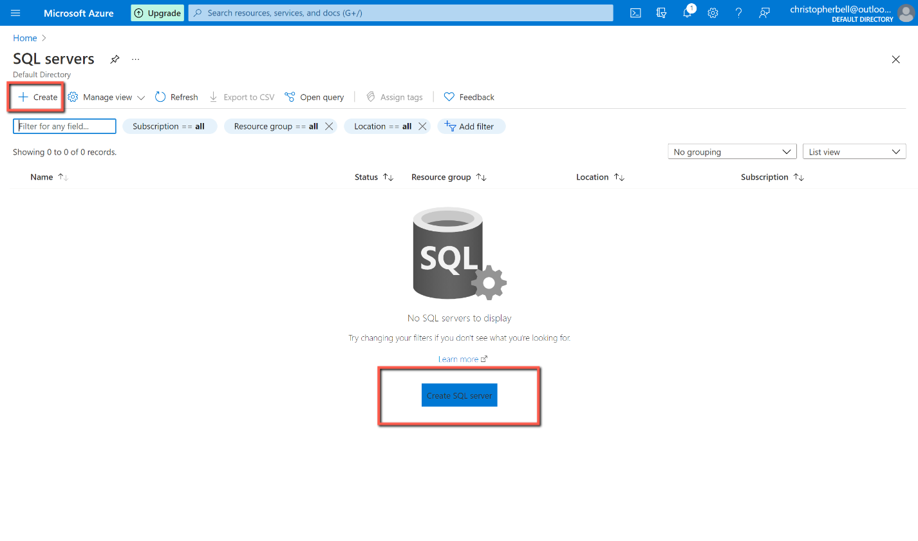The height and width of the screenshot is (541, 918).
Task: Open the Subscription filter pill
Action: (169, 126)
